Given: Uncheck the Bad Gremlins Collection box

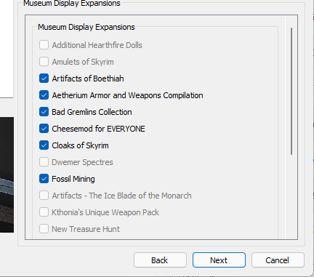Looking at the screenshot, I should pos(44,112).
